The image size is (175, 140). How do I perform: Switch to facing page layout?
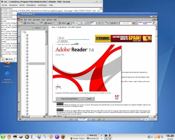click(x=155, y=119)
